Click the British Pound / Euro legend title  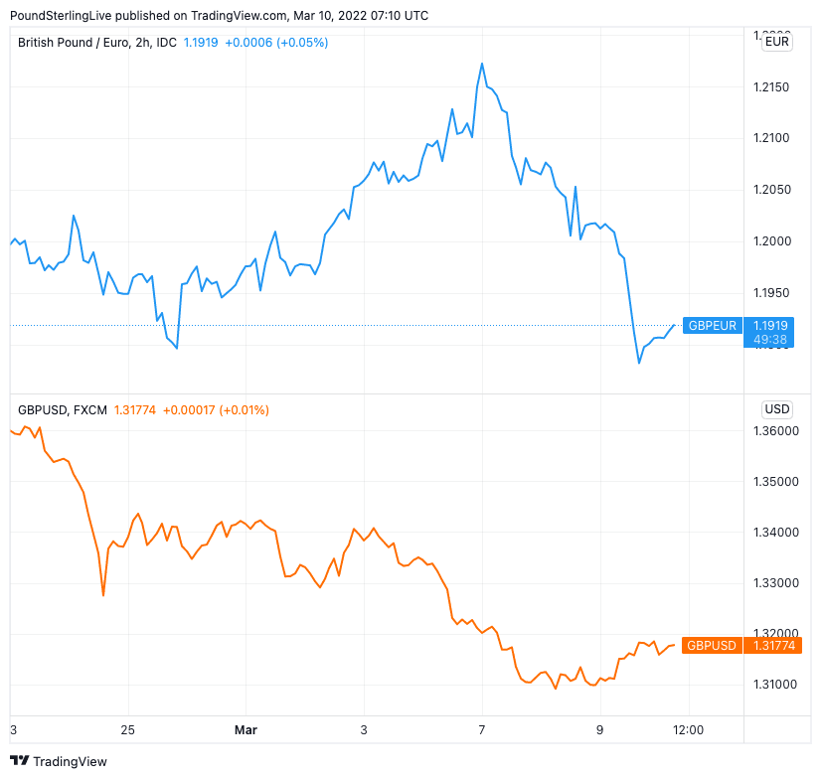click(x=97, y=42)
